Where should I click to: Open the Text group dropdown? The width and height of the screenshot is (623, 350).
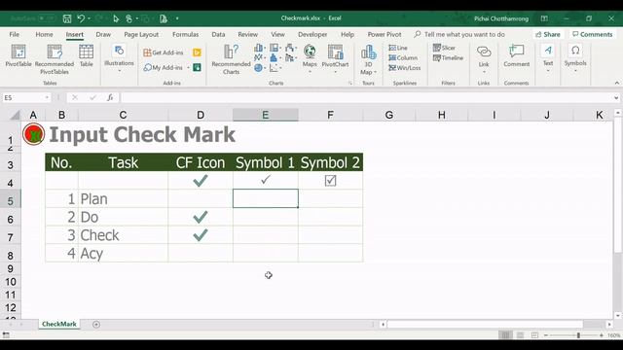pos(548,58)
